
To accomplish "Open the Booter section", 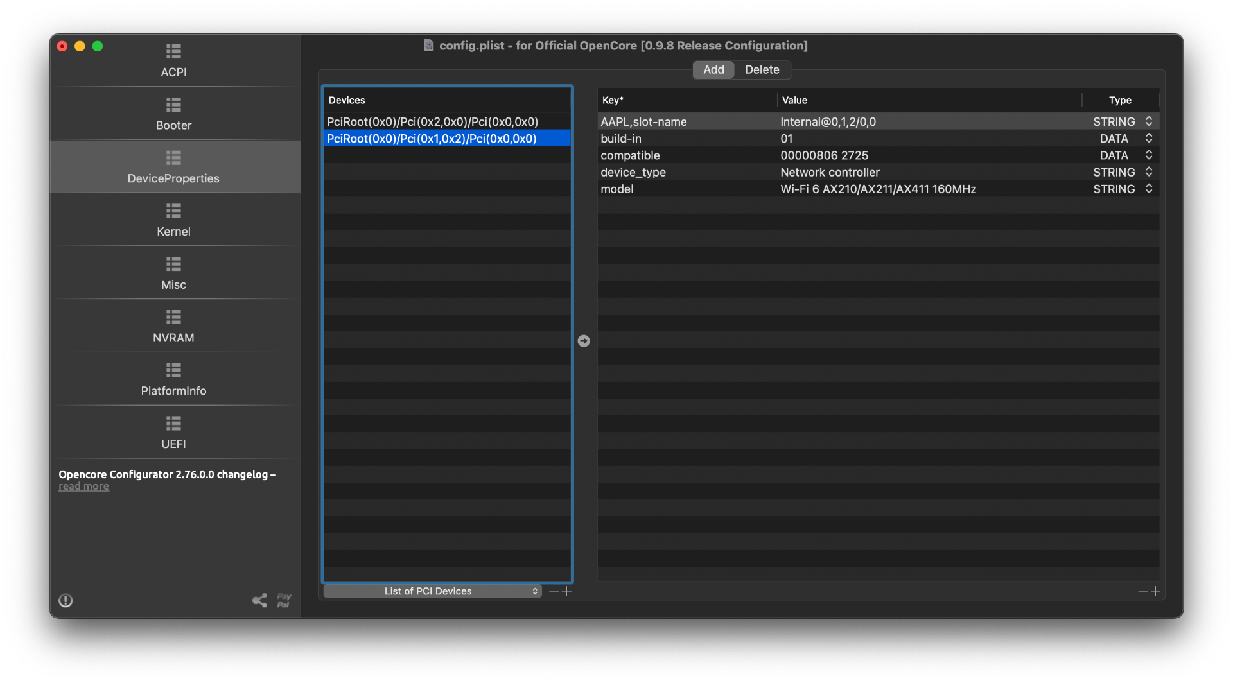I will pyautogui.click(x=173, y=114).
